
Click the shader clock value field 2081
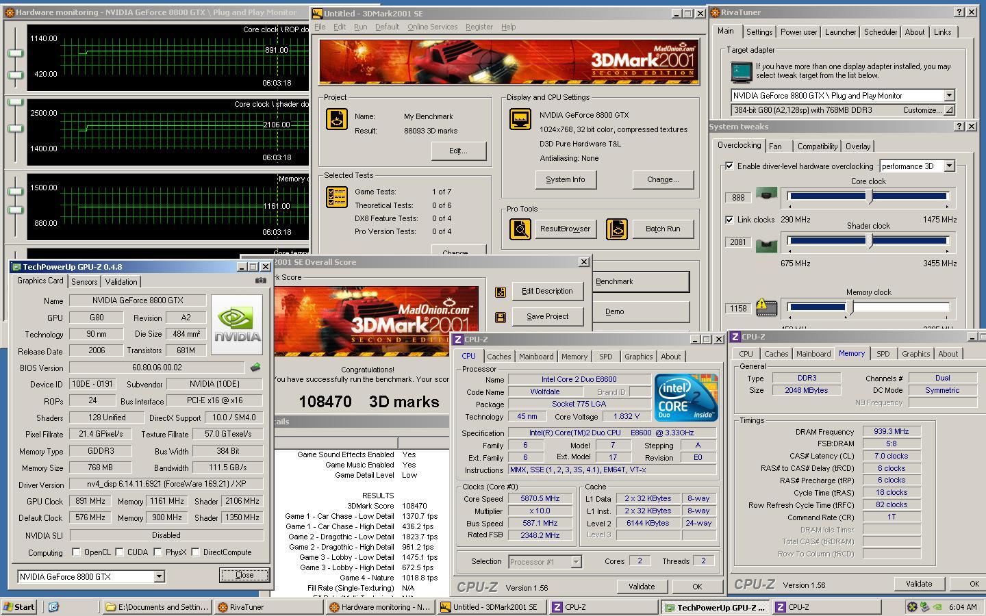(737, 242)
